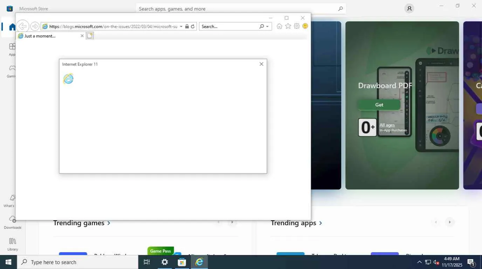
Task: Click the muted volume icon in system tray
Action: 436,262
